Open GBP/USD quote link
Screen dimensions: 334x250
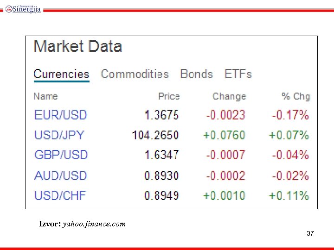(61, 155)
